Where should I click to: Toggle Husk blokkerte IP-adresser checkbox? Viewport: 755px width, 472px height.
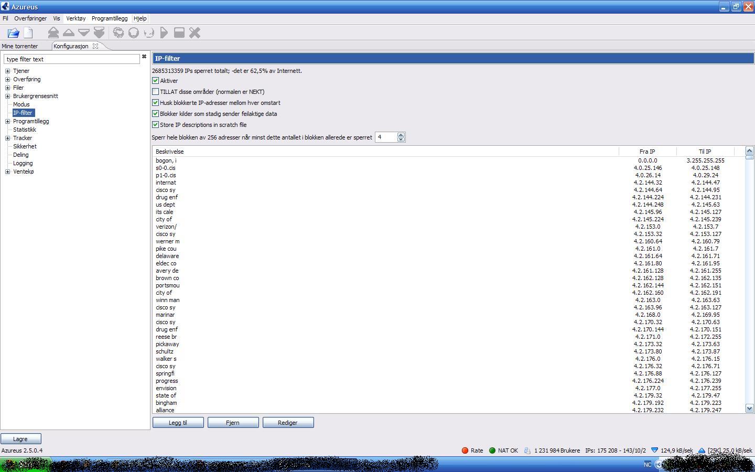[155, 103]
